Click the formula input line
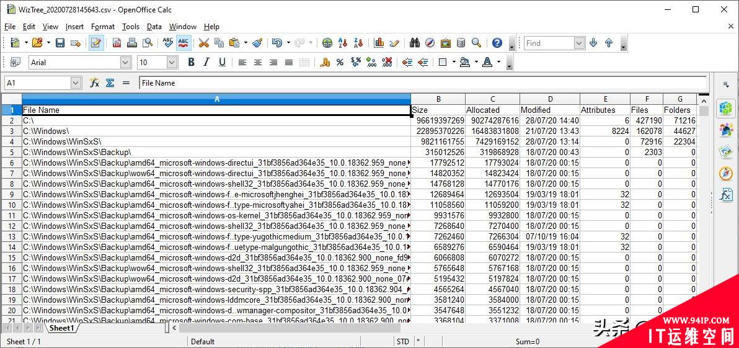The width and height of the screenshot is (739, 348). pos(423,83)
